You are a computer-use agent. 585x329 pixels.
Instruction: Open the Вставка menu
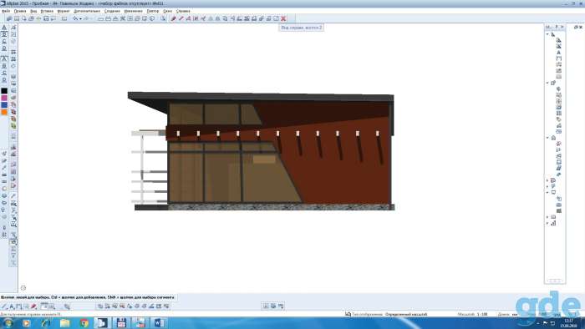pyautogui.click(x=47, y=11)
